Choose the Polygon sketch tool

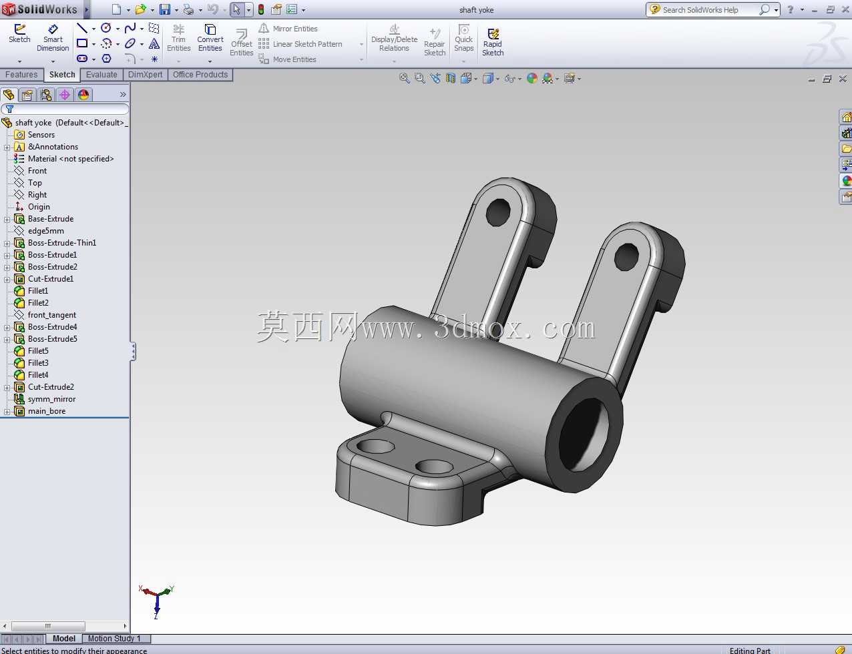tap(106, 59)
